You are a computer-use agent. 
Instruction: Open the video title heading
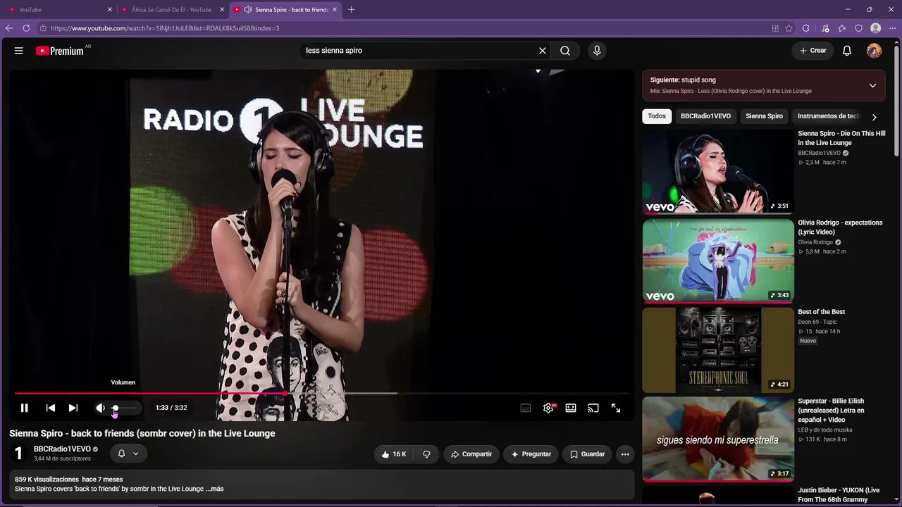point(142,434)
